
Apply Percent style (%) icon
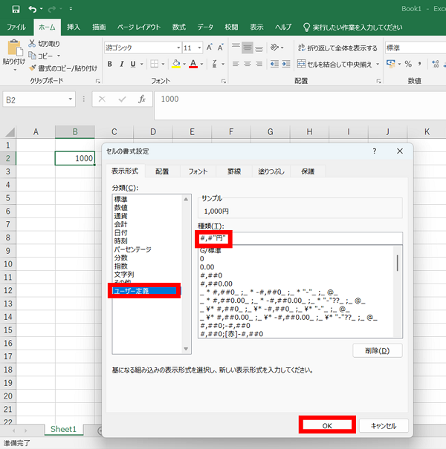[x=408, y=64]
